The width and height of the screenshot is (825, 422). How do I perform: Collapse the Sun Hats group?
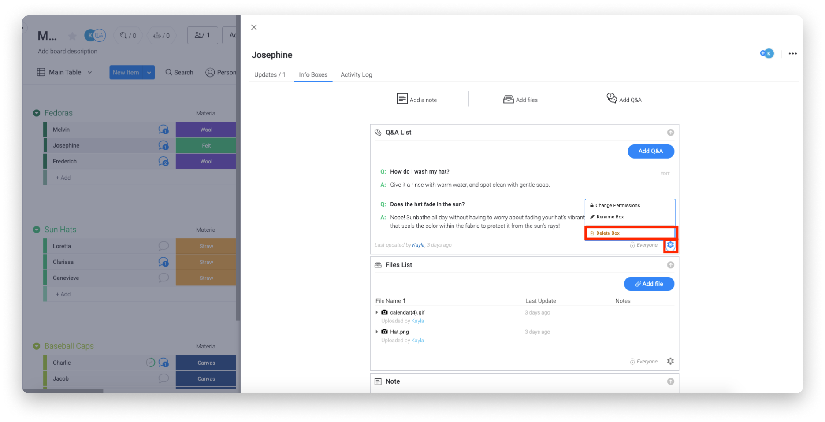37,230
